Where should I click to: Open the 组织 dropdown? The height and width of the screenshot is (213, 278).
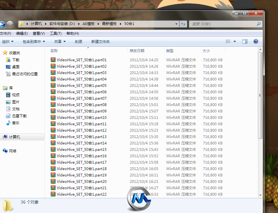8,42
